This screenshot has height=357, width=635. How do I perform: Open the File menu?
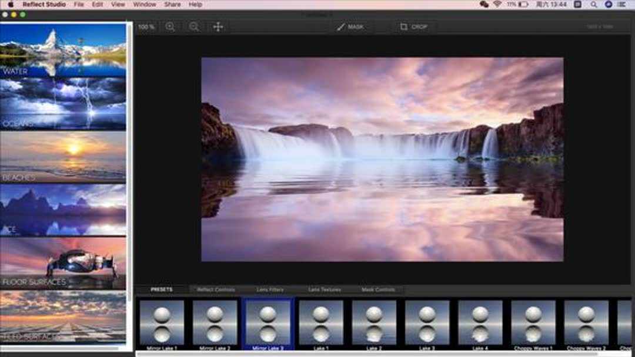[x=79, y=4]
